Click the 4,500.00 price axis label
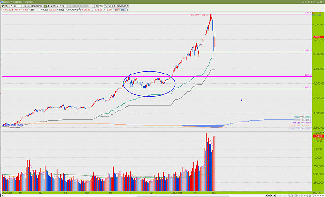325x197 pixels. pyautogui.click(x=319, y=69)
